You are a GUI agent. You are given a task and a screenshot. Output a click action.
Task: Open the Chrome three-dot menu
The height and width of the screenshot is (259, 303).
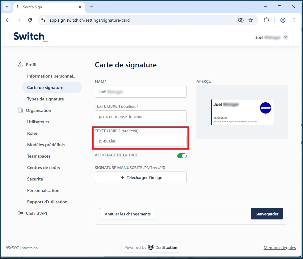point(294,20)
